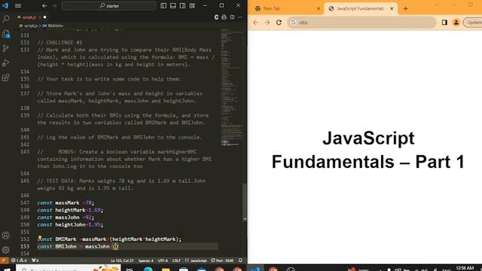Change file encoding 'UTF-8'
Image resolution: width=482 pixels, height=271 pixels.
pyautogui.click(x=163, y=260)
